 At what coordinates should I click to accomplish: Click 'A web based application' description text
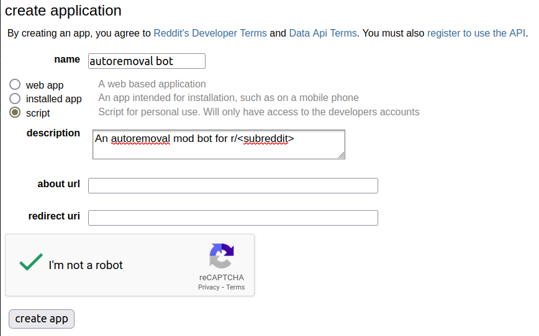point(152,84)
